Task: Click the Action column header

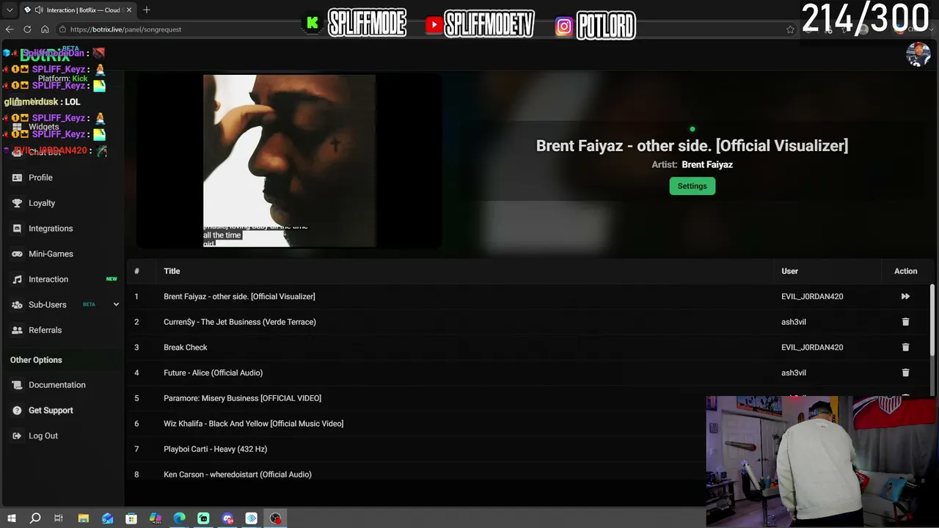Action: pyautogui.click(x=905, y=271)
